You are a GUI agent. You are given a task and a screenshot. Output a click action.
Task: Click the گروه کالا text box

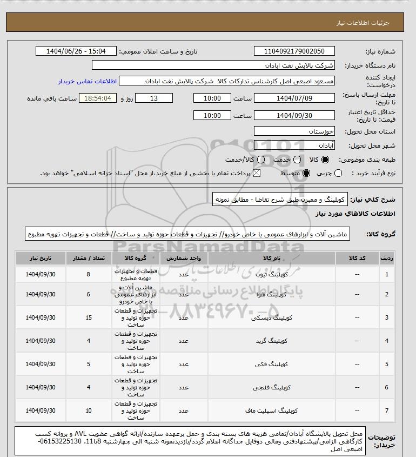pyautogui.click(x=187, y=234)
